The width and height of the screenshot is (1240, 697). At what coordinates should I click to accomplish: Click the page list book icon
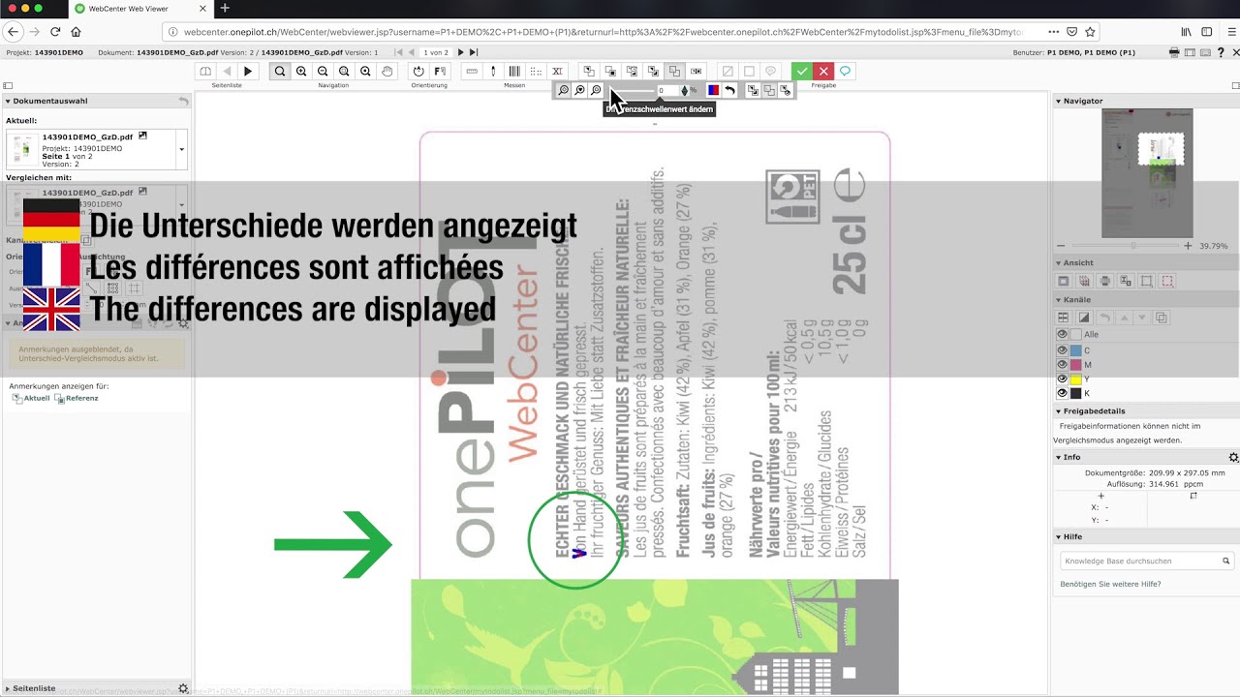[205, 72]
